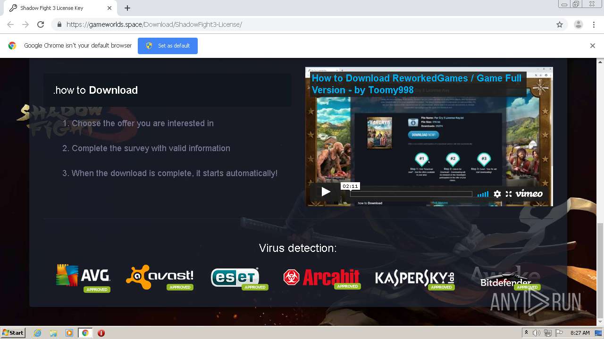Show hidden system tray icons
This screenshot has height=339, width=604.
[x=526, y=332]
